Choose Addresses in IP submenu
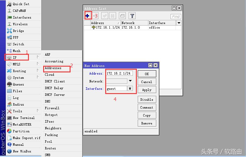This screenshot has height=157, width=246. coord(53,68)
